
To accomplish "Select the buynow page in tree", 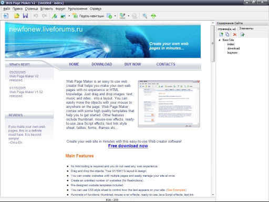I will click(x=232, y=53).
